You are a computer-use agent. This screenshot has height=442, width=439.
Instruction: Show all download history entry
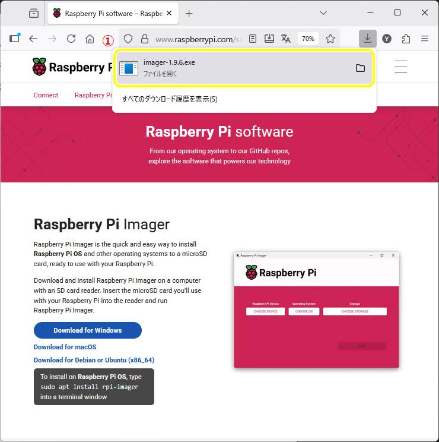click(170, 99)
